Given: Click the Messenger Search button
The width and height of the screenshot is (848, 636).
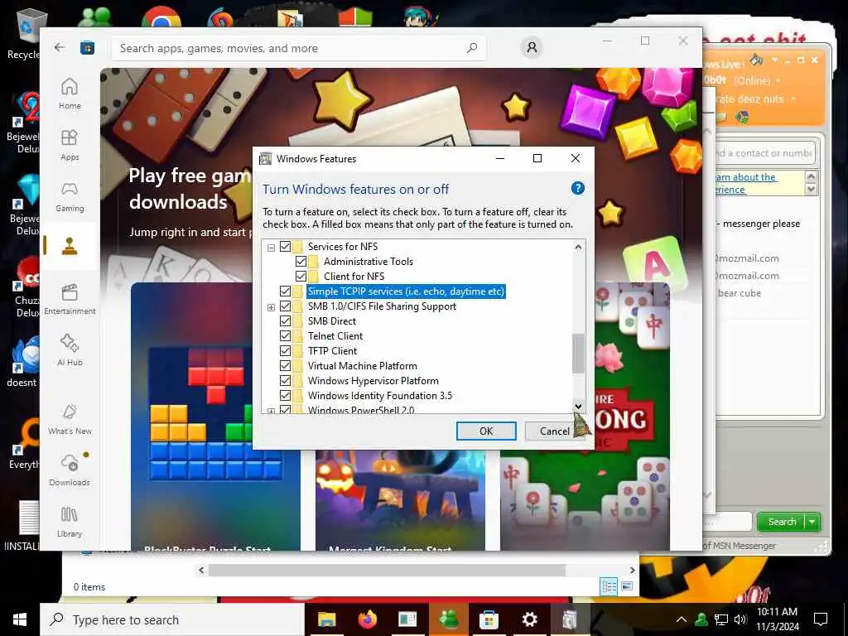Looking at the screenshot, I should pos(782,522).
